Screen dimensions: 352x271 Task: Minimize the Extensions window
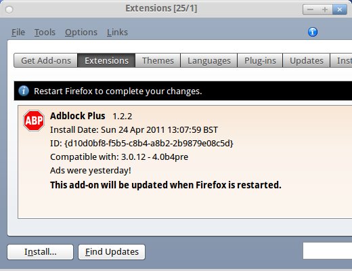point(310,9)
